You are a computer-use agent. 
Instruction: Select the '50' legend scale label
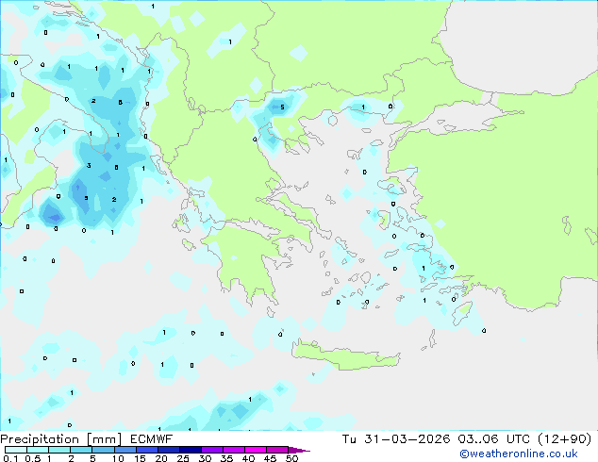291,458
